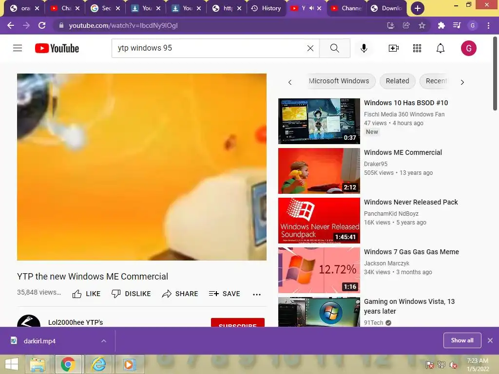This screenshot has width=499, height=374.
Task: Open Chrome three-dot menu
Action: tap(488, 25)
